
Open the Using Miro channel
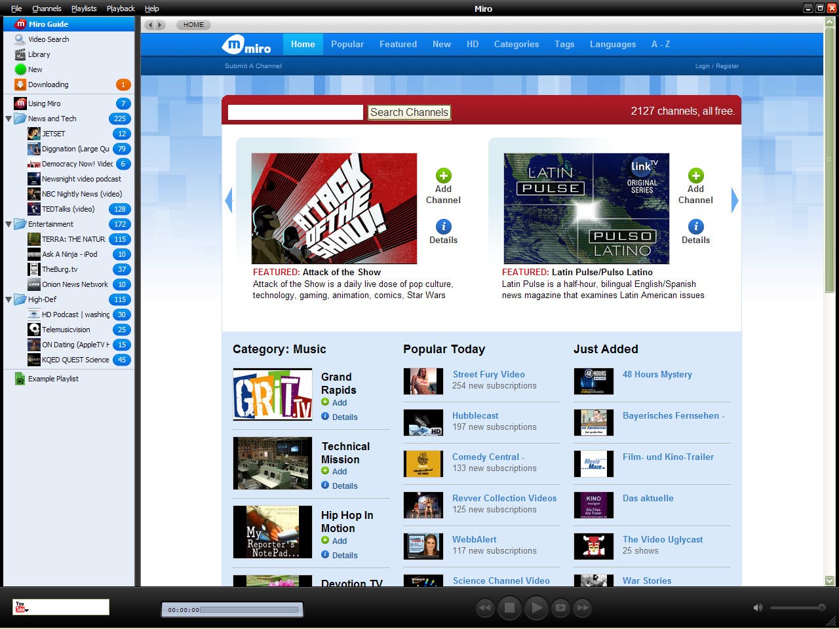pyautogui.click(x=69, y=104)
